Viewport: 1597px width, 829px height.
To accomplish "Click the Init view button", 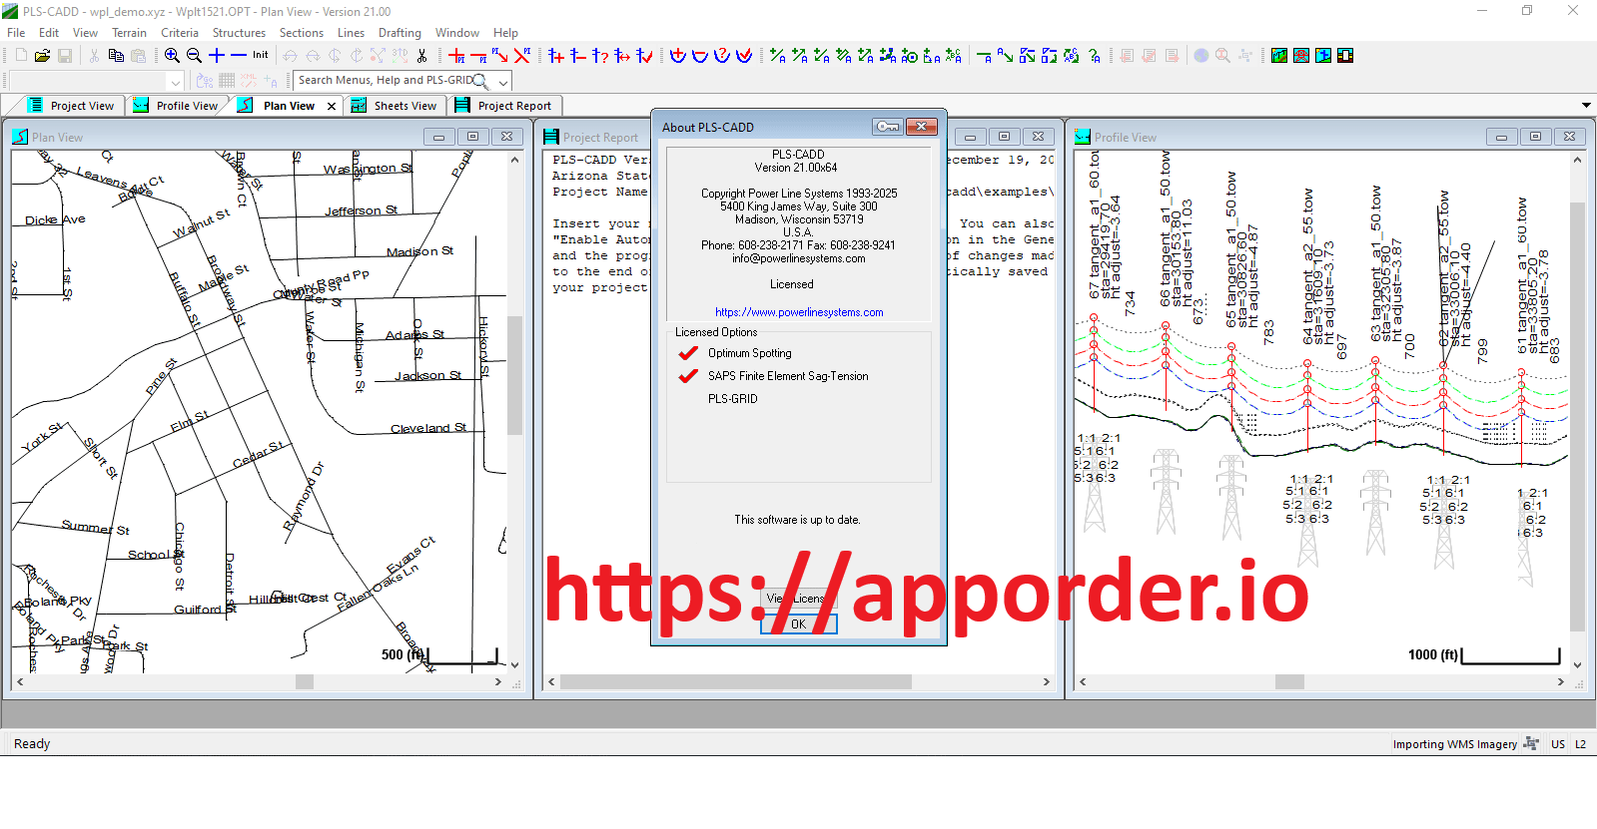I will [x=261, y=56].
